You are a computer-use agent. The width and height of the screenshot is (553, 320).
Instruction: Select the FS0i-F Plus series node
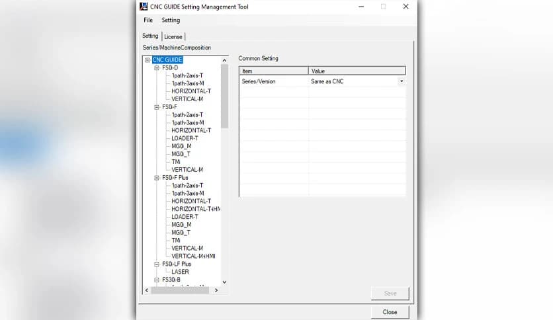pyautogui.click(x=175, y=178)
